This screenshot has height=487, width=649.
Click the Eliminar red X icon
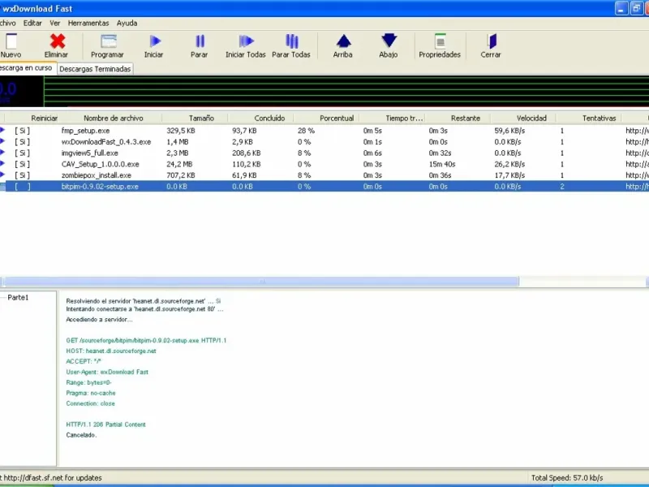[x=57, y=41]
